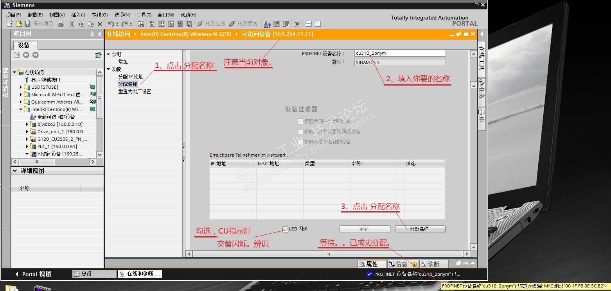
Task: Switch to the 诊断 inspector tab
Action: point(433,264)
